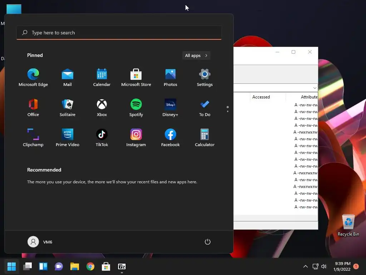Viewport: 366px width, 275px height.
Task: Launch the Facebook app
Action: (x=170, y=138)
